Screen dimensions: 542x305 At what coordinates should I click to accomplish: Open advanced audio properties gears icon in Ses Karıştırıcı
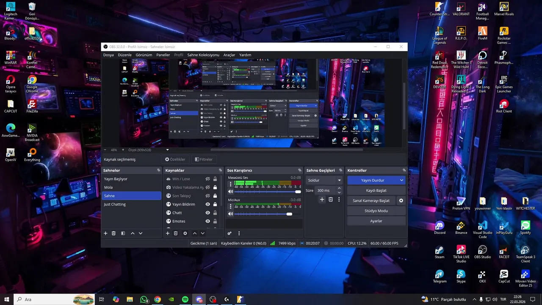click(230, 233)
